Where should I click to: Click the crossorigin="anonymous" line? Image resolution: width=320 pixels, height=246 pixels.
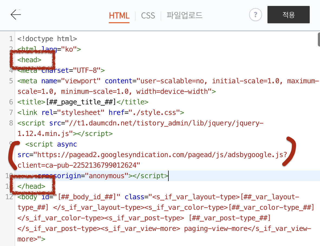[x=103, y=176]
